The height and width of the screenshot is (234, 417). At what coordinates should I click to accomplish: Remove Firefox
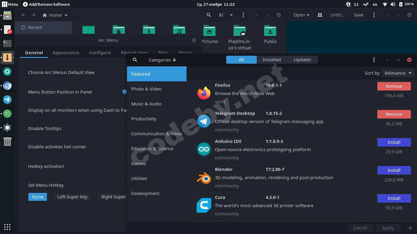[394, 86]
